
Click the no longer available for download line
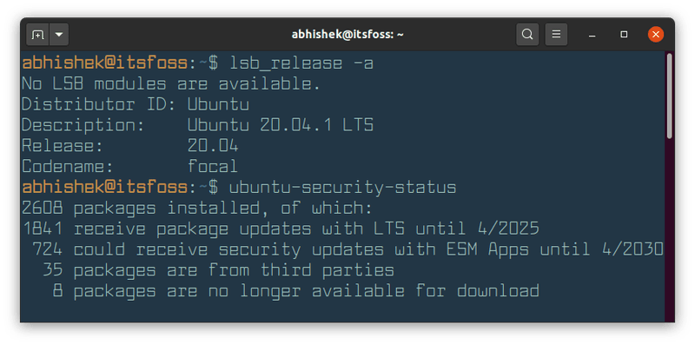click(x=296, y=291)
